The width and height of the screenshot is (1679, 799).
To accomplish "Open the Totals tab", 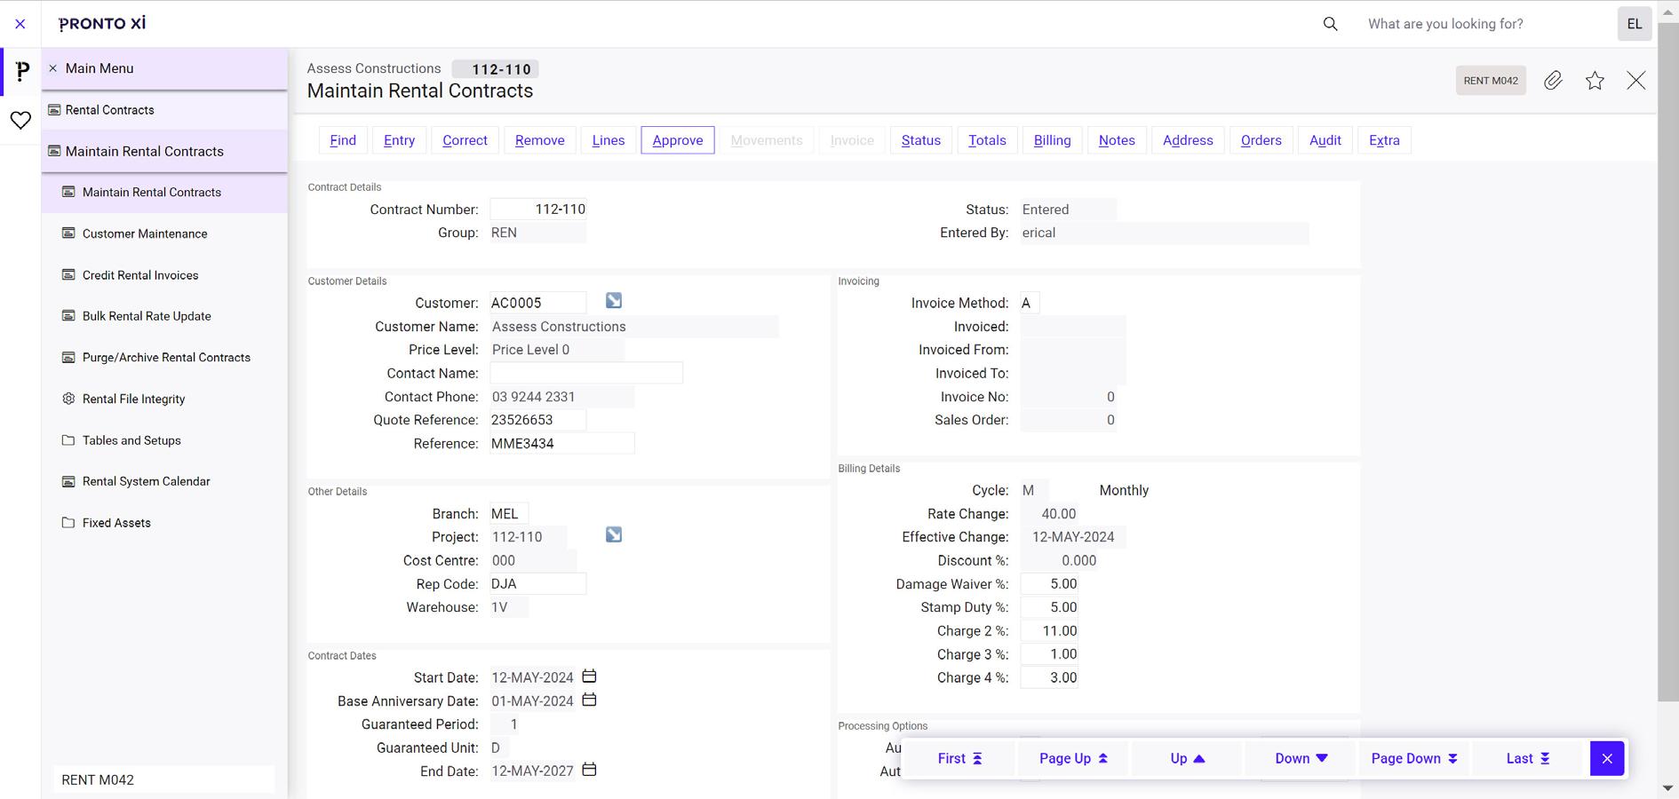I will click(x=987, y=140).
